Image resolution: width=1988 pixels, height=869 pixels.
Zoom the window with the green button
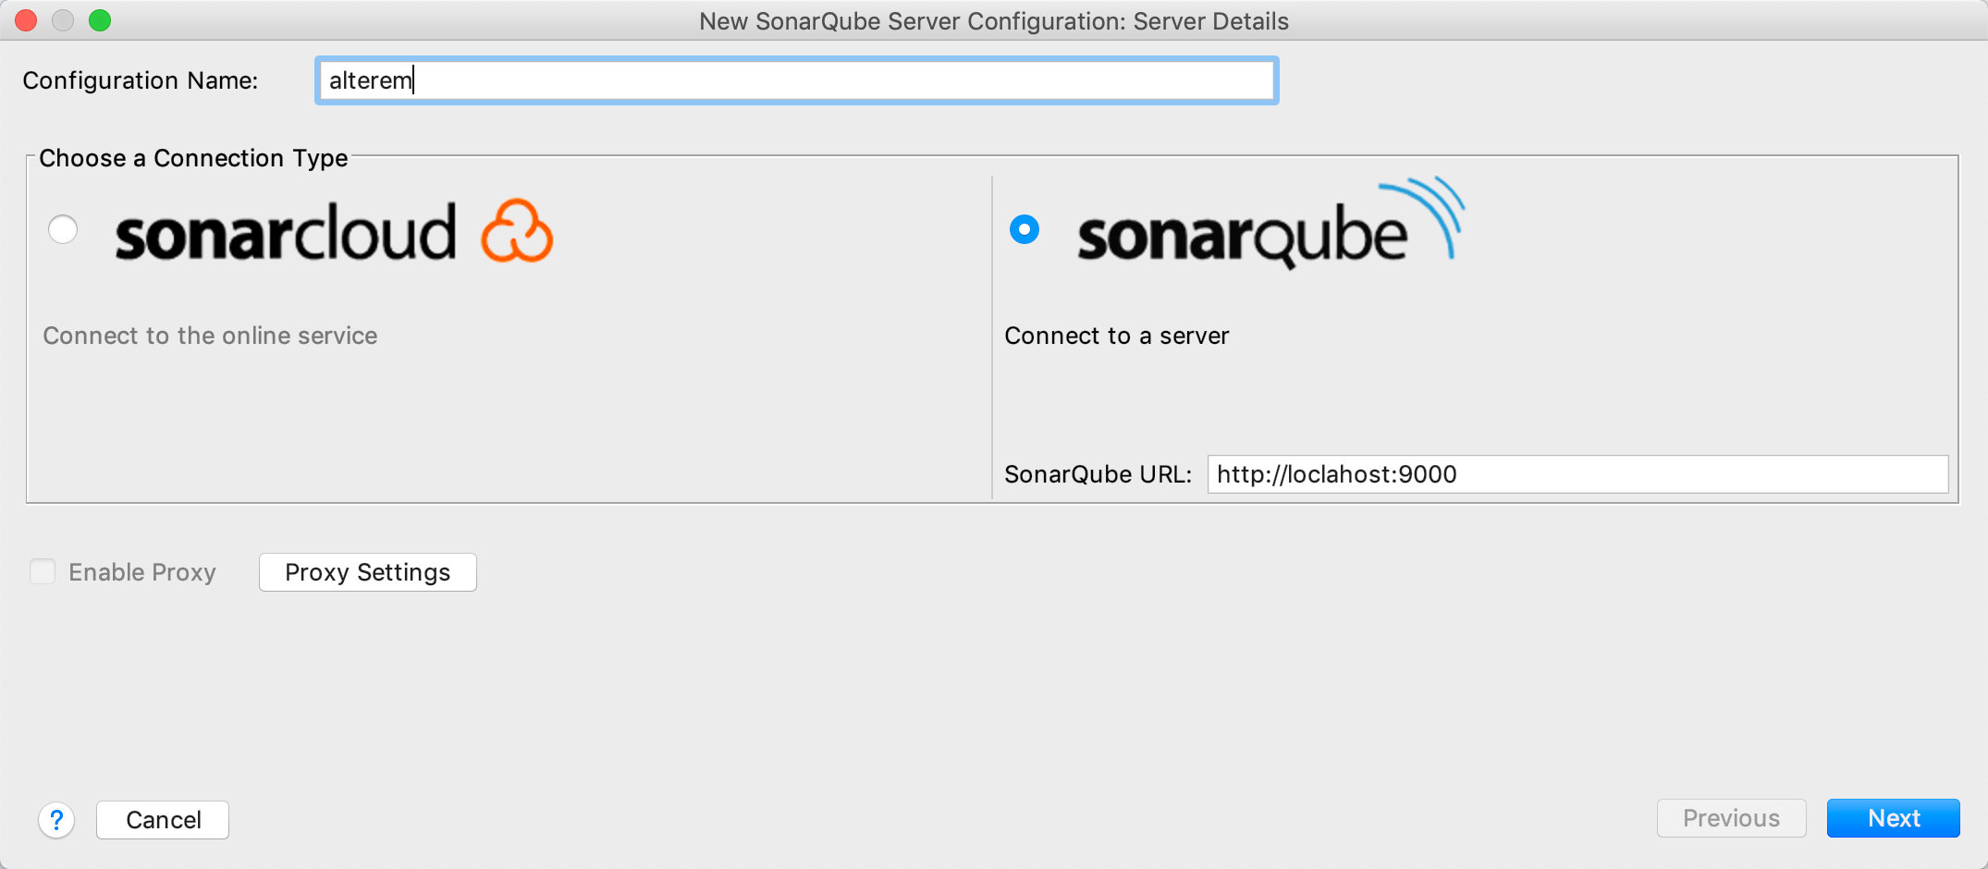tap(100, 20)
